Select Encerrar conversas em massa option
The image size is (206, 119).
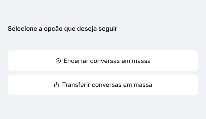point(103,61)
